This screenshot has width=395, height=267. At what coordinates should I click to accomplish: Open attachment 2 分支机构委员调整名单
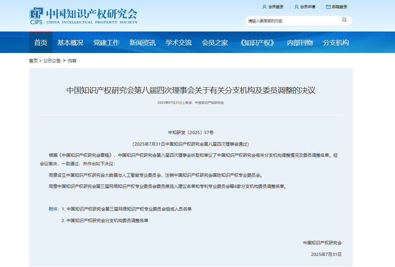pyautogui.click(x=105, y=221)
